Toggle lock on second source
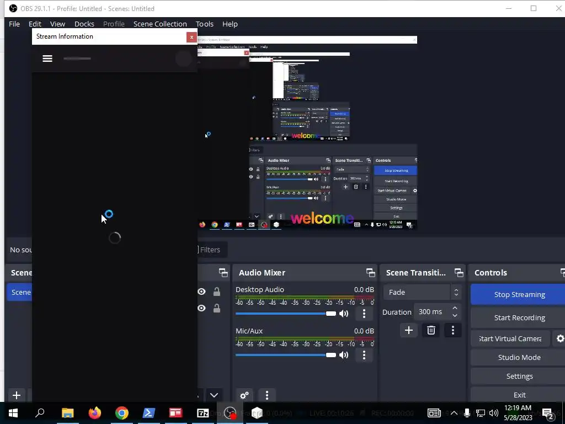The image size is (565, 424). point(216,308)
